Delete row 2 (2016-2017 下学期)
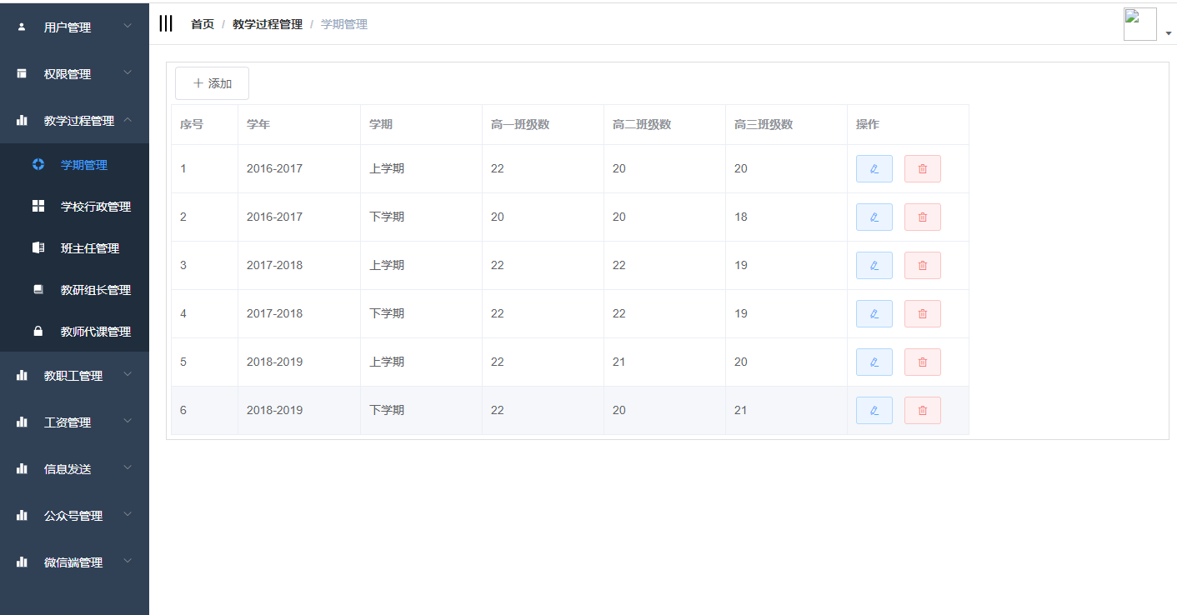This screenshot has height=615, width=1177. click(923, 217)
